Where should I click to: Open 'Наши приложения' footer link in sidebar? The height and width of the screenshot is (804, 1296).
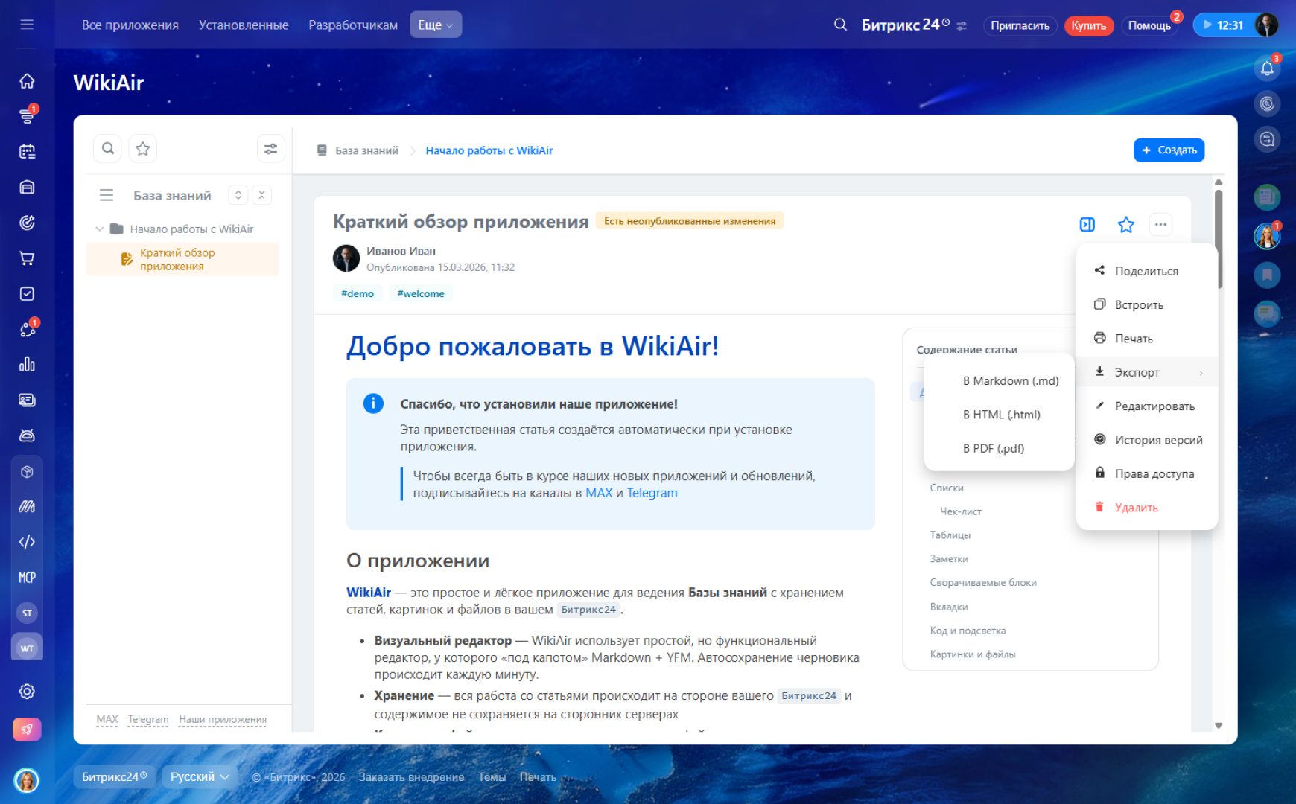point(223,719)
